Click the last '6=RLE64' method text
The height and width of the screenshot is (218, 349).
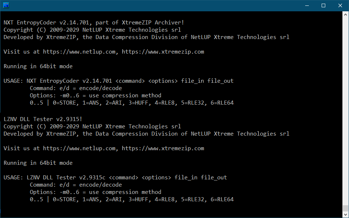222,199
